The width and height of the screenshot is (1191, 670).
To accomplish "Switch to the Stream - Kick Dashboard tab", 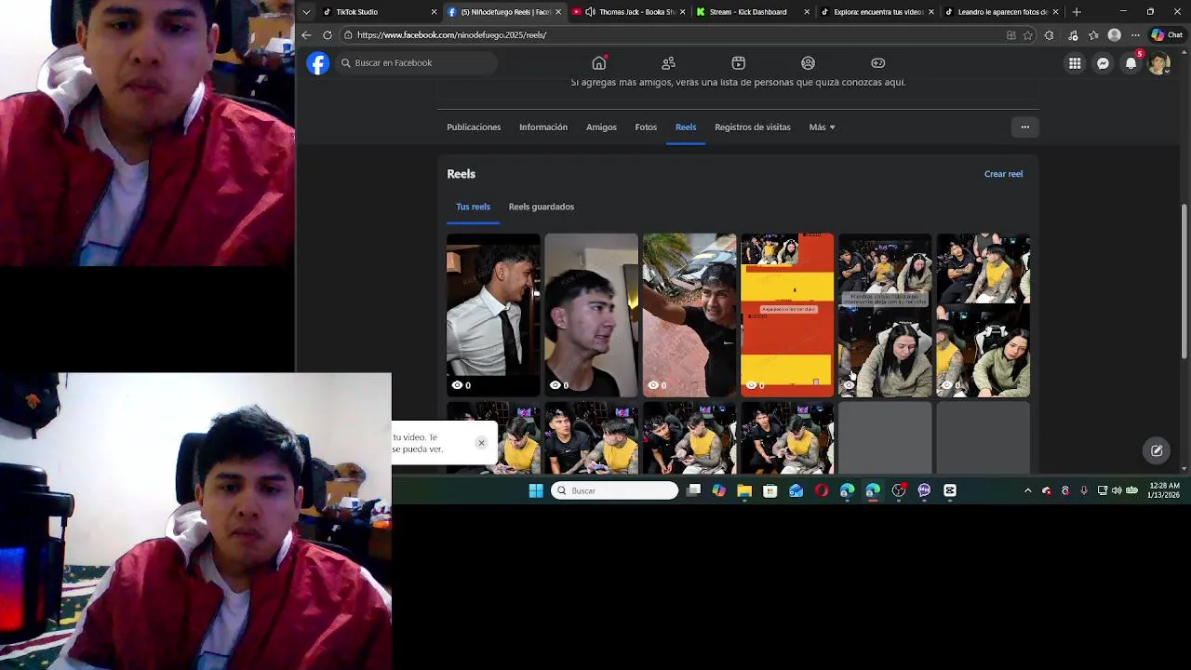I will pos(747,12).
